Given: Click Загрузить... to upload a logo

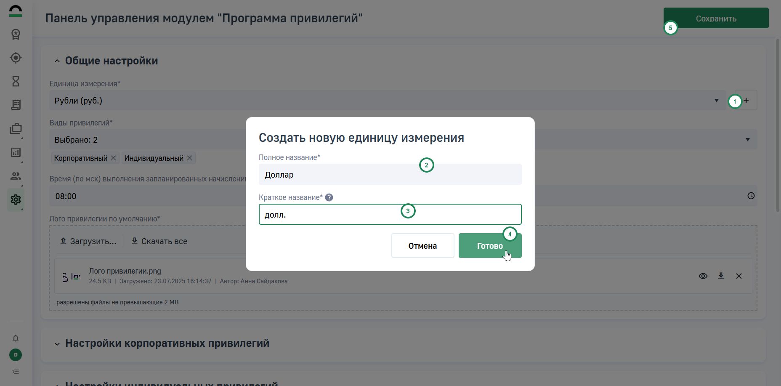Looking at the screenshot, I should [88, 241].
